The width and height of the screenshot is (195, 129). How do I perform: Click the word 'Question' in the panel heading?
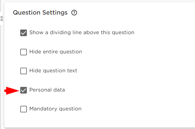coord(27,13)
